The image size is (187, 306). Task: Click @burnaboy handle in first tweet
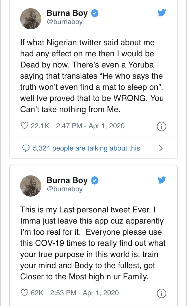(x=65, y=22)
